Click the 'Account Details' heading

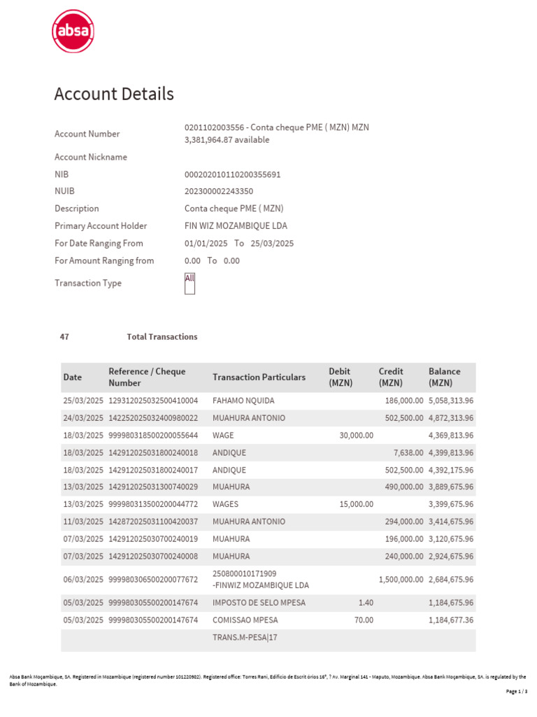[114, 94]
